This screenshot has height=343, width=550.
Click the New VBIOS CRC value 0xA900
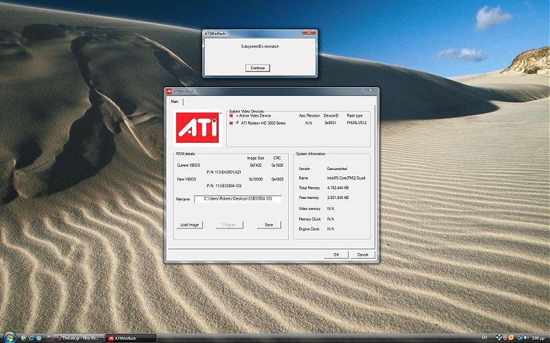tap(277, 179)
